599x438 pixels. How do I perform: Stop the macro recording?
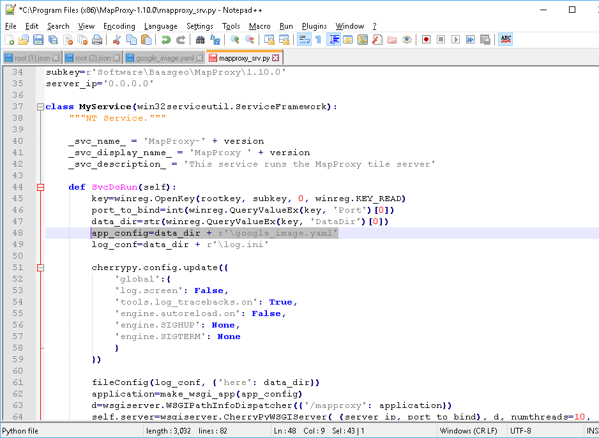click(441, 39)
